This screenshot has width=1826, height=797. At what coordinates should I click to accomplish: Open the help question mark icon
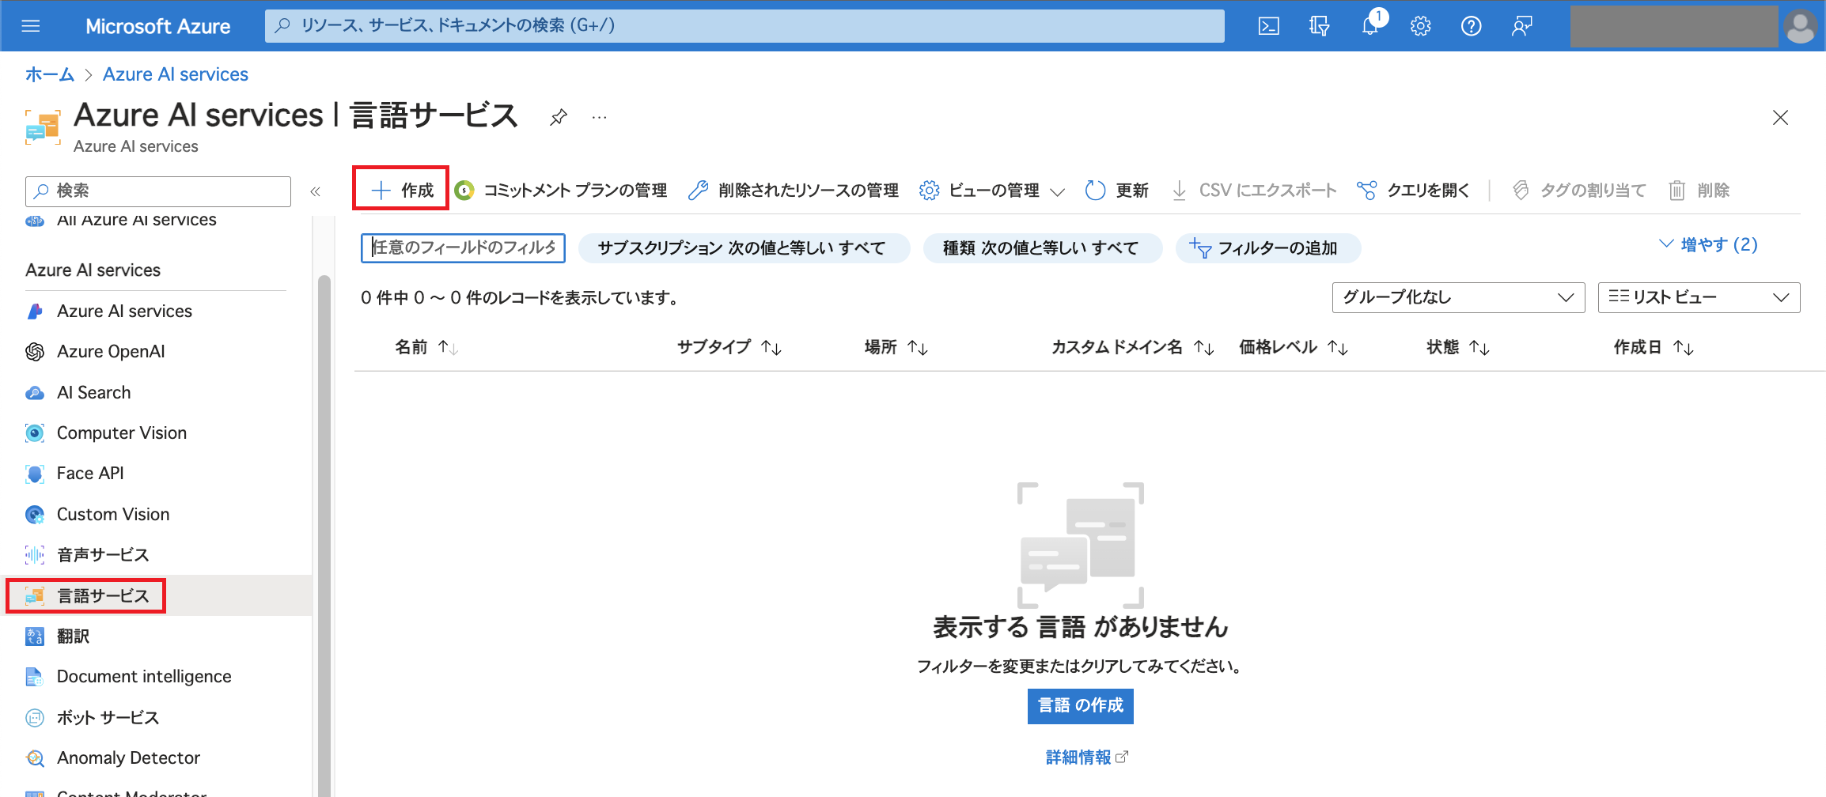click(x=1472, y=26)
